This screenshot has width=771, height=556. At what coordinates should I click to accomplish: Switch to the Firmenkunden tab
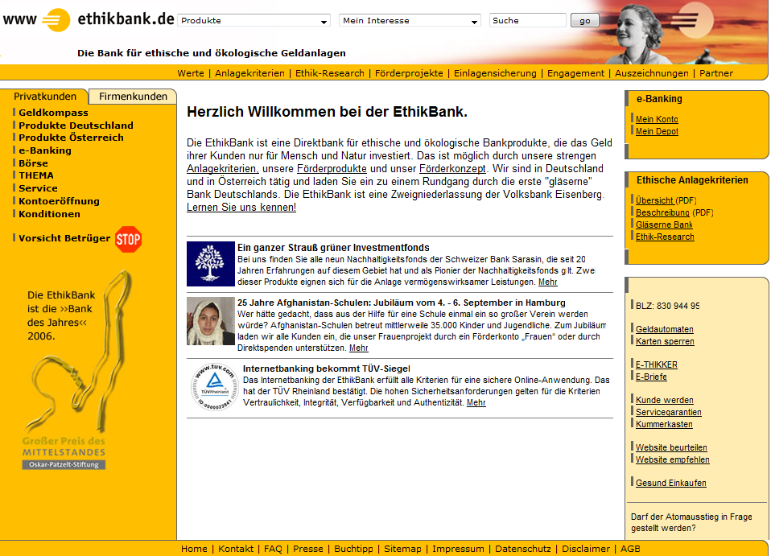point(133,97)
